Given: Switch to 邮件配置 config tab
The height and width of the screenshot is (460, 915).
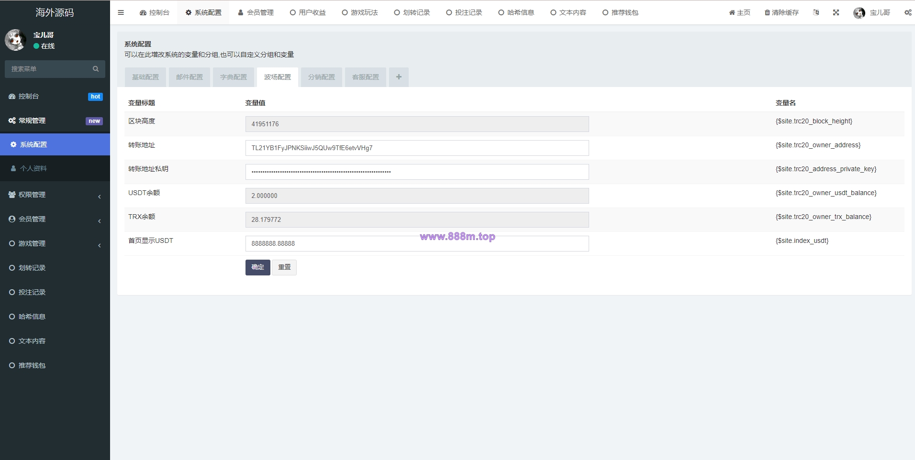Looking at the screenshot, I should (190, 77).
